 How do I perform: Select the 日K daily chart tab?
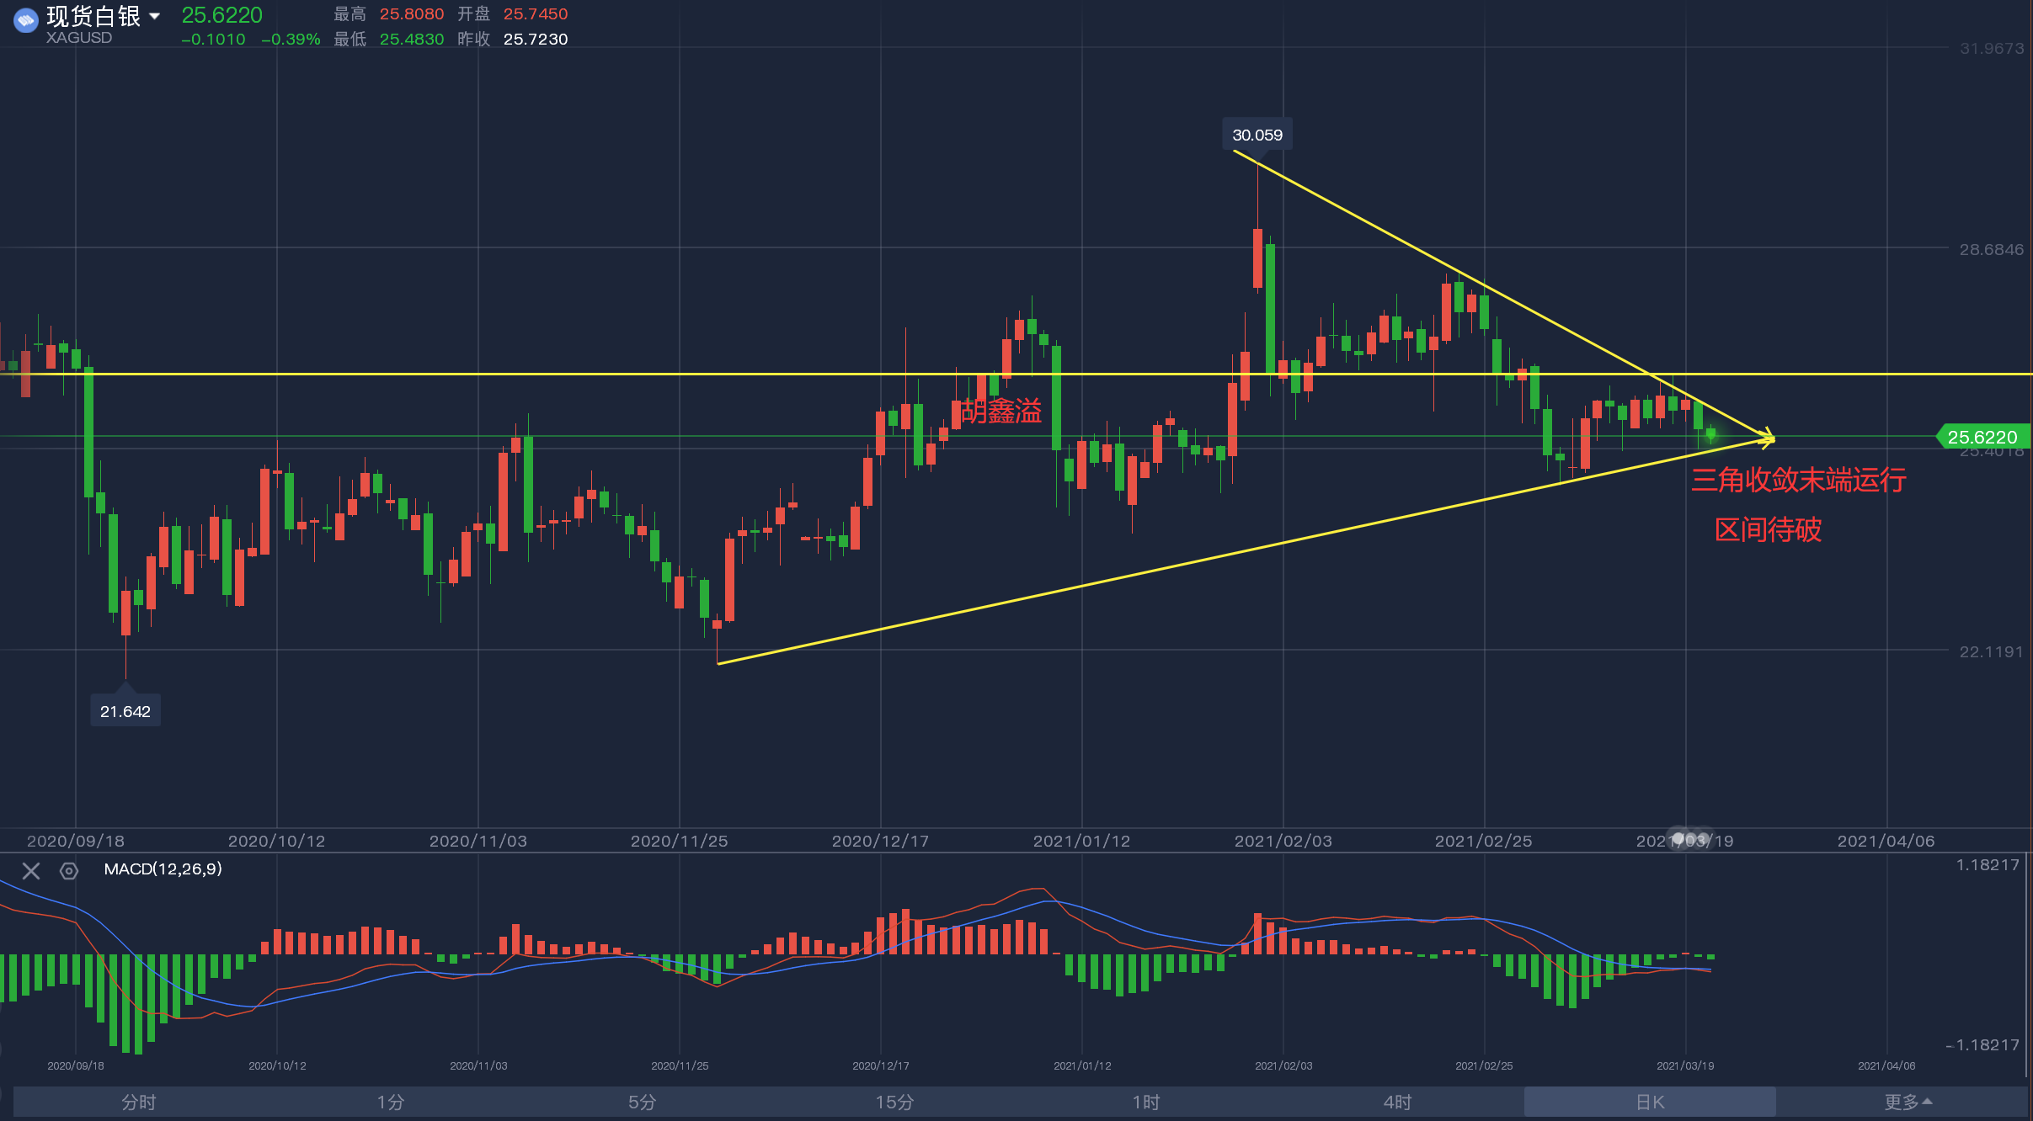(1650, 1102)
